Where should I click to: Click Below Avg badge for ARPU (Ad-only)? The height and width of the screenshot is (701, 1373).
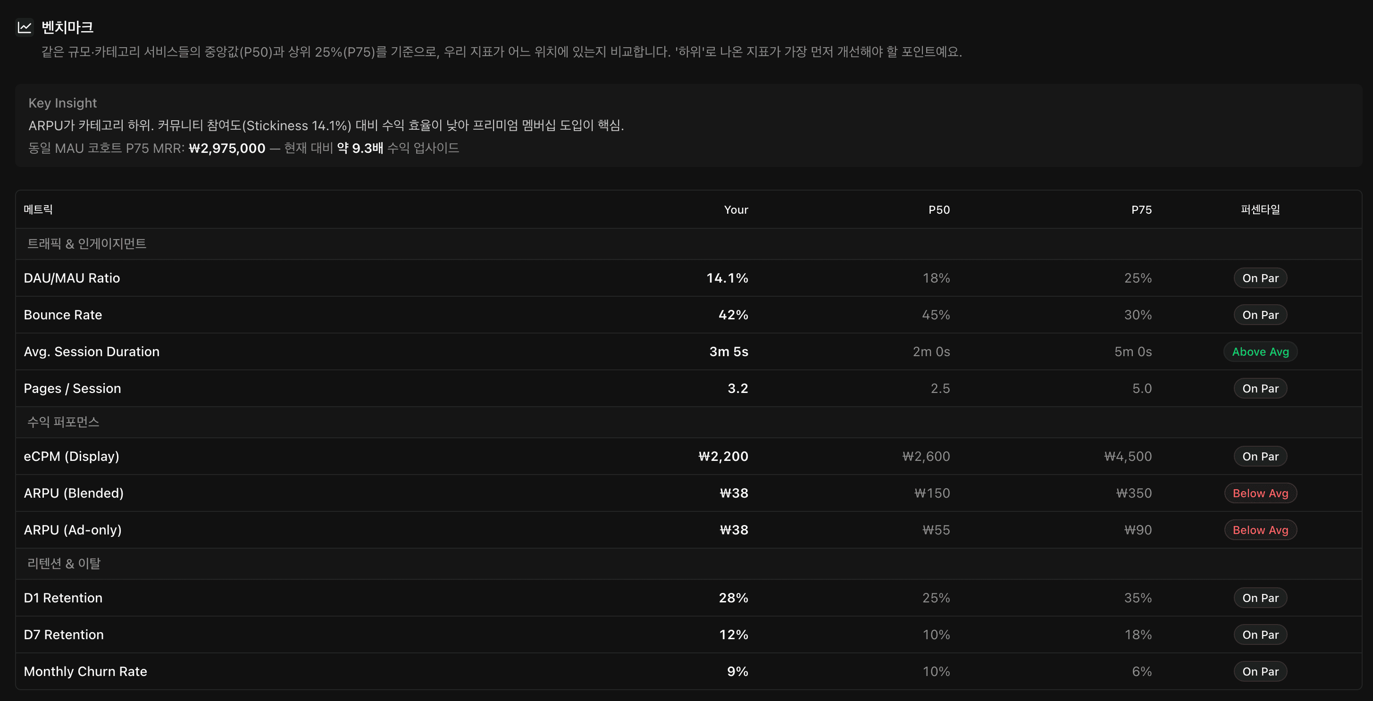[x=1260, y=530]
